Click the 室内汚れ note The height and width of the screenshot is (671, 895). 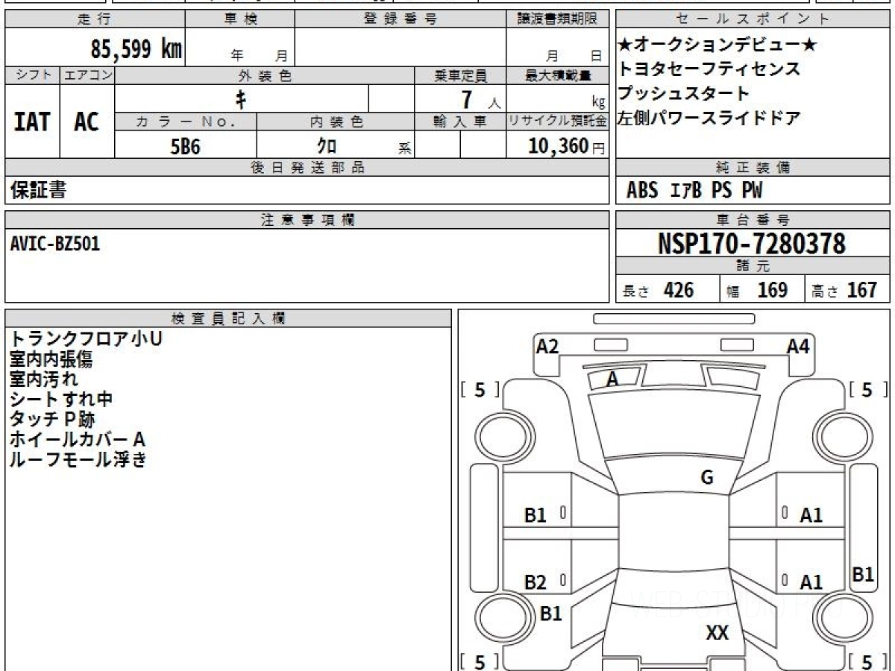click(43, 379)
